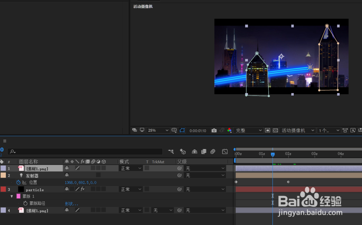Toggle the shy switch on 发射器 layer
This screenshot has height=225, width=362.
tap(67, 175)
